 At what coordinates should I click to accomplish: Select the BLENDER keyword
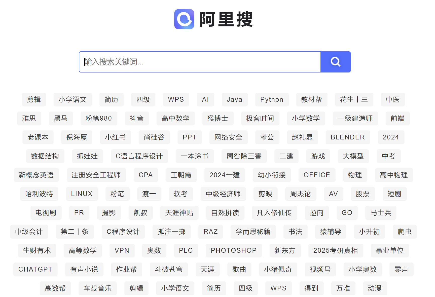click(x=348, y=137)
